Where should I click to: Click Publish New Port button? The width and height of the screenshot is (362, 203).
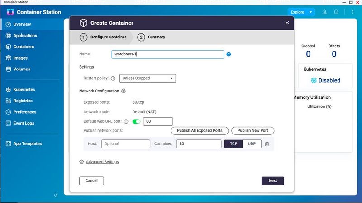[x=253, y=130]
